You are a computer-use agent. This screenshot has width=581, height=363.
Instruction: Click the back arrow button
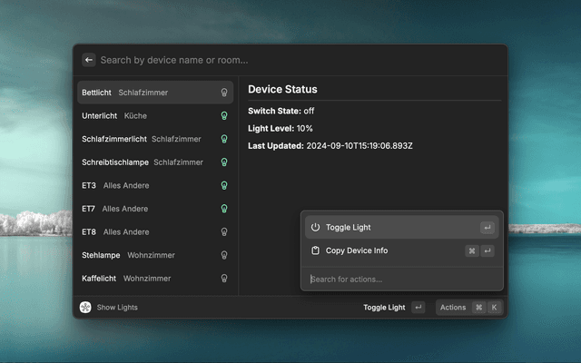(x=89, y=60)
